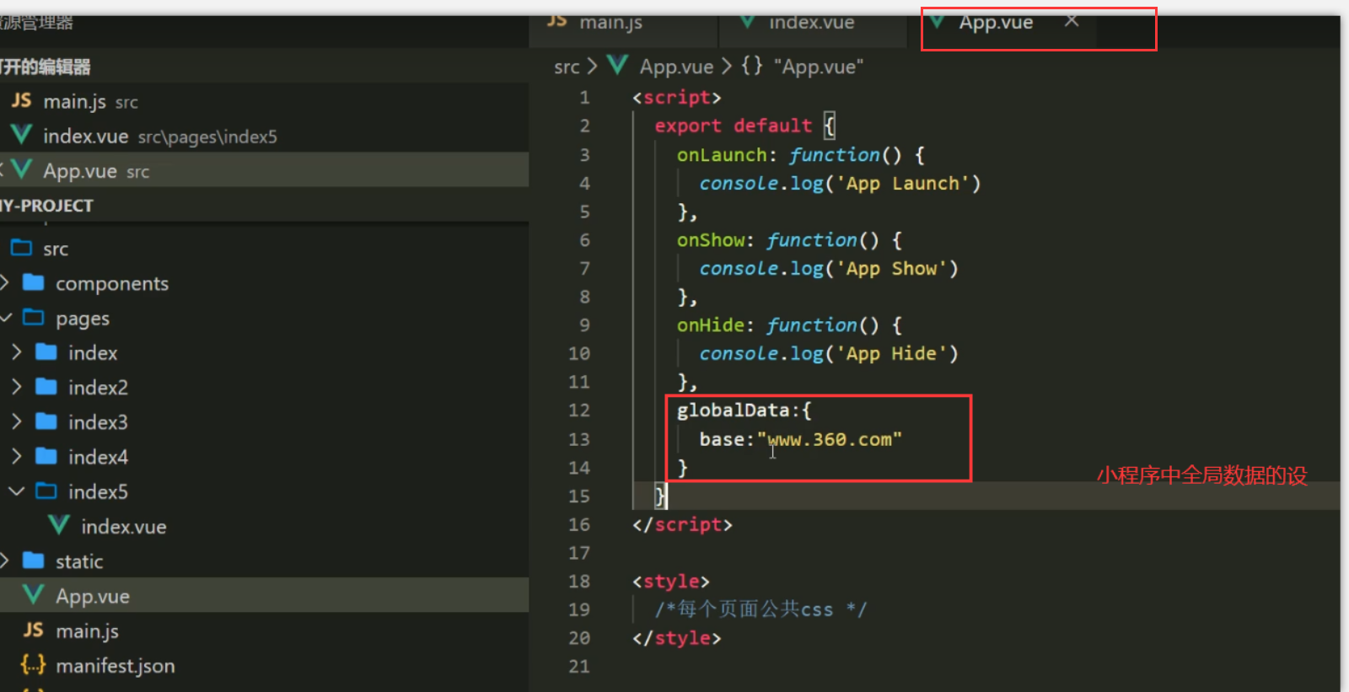Viewport: 1349px width, 692px height.
Task: Select the pages folder label
Action: (83, 319)
